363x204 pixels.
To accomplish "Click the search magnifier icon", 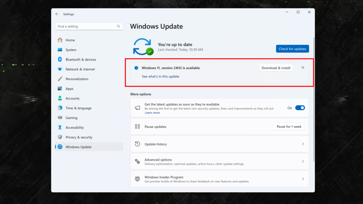I will point(118,26).
